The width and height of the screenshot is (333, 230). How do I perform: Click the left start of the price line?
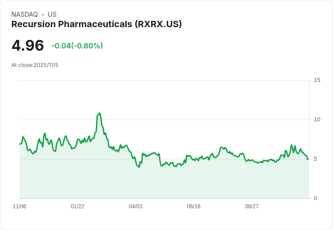pos(20,144)
